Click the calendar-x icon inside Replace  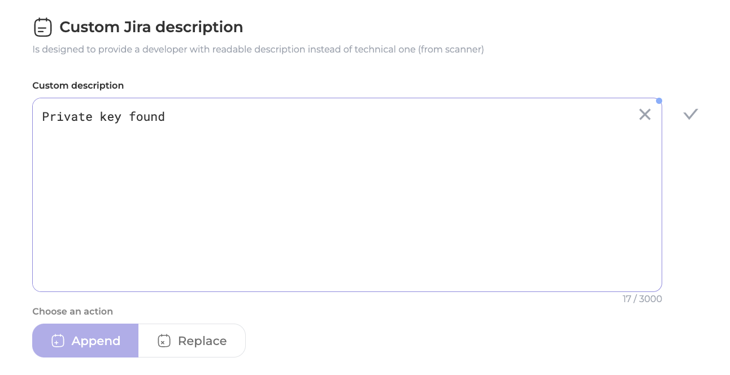(164, 341)
